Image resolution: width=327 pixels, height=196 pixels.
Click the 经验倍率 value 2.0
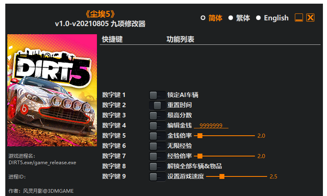[x=261, y=156]
